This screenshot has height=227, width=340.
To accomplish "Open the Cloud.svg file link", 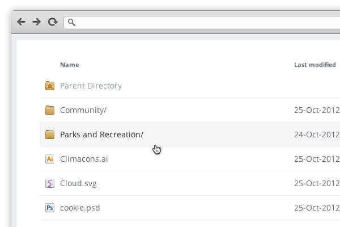I will [80, 183].
